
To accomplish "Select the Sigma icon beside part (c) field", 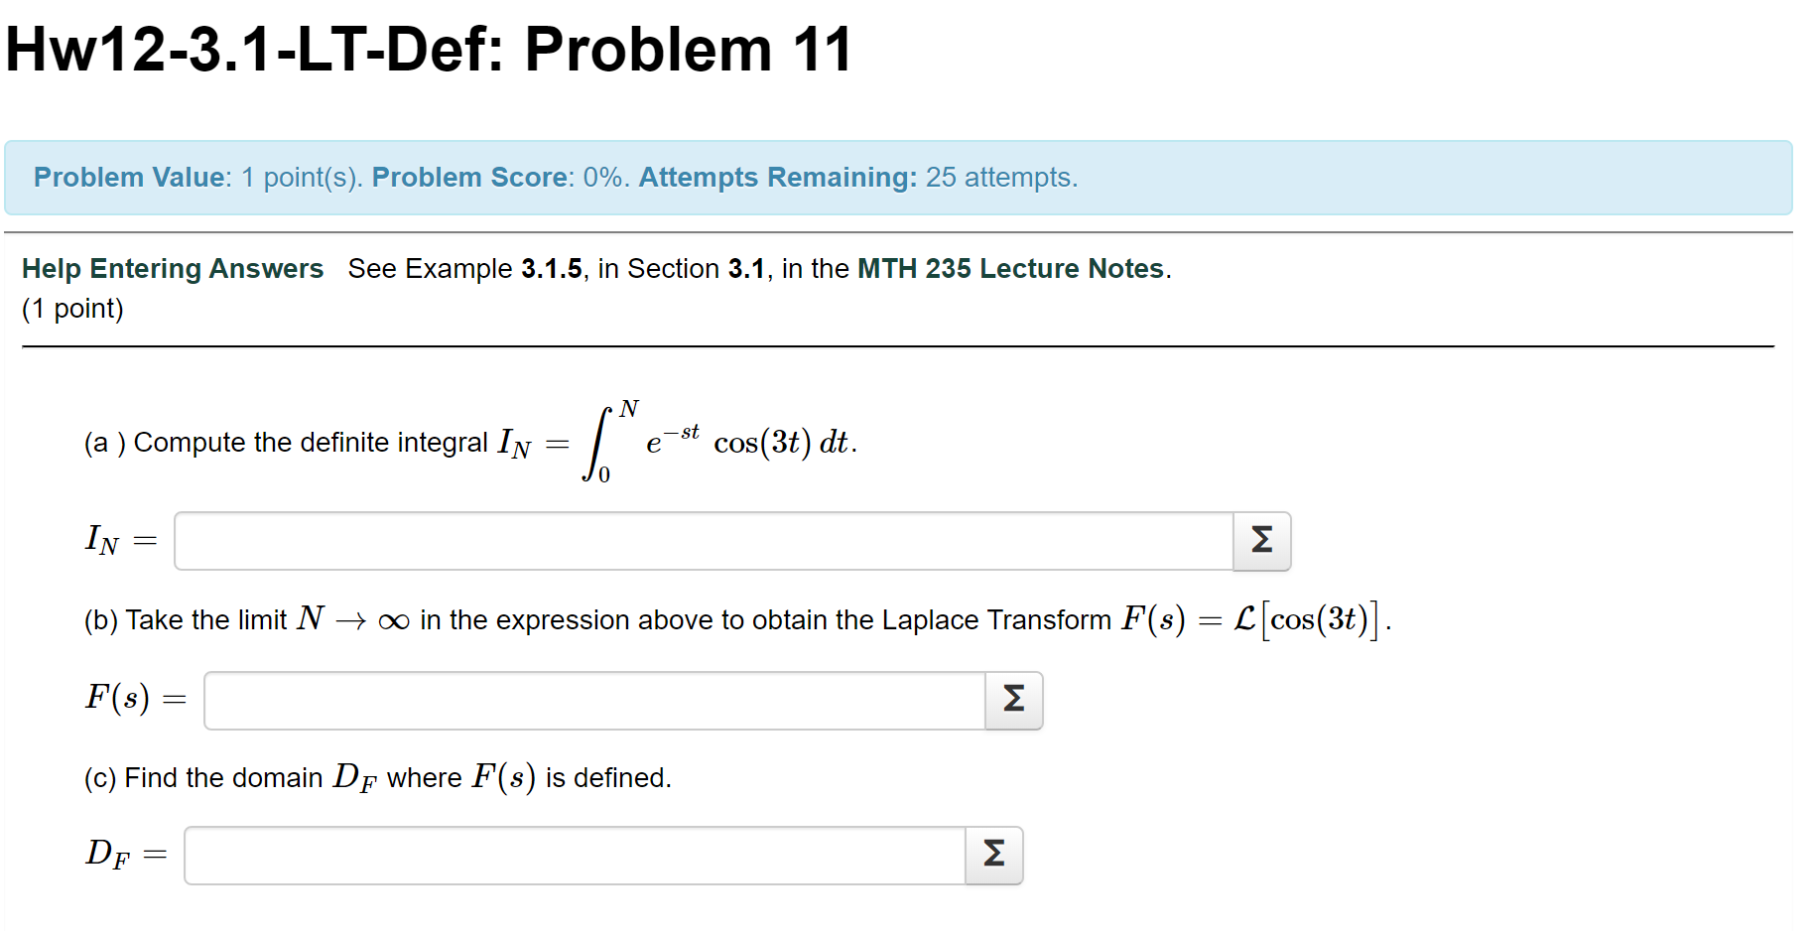I will coord(992,856).
